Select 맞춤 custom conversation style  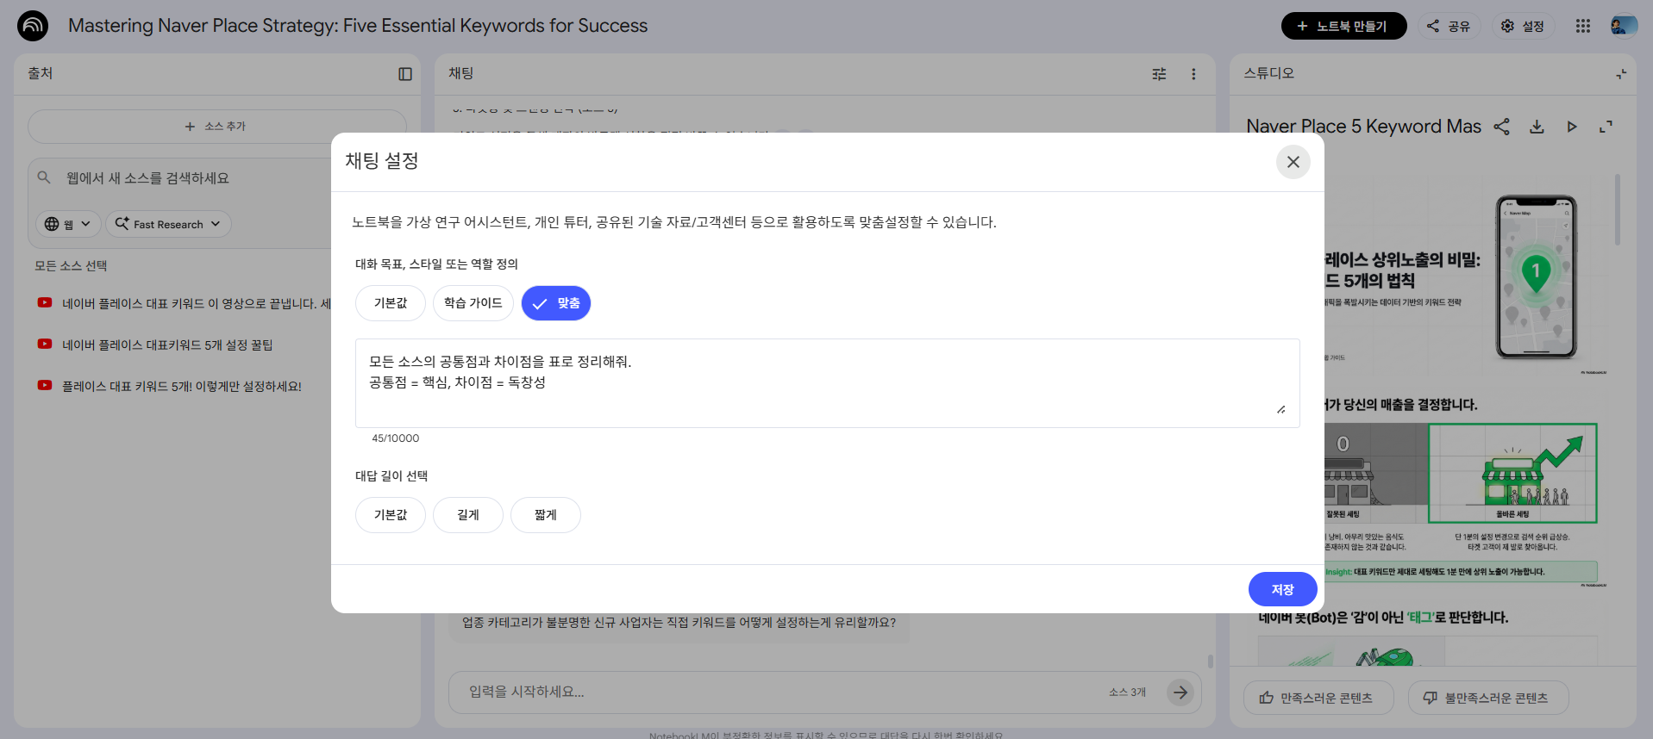point(556,303)
